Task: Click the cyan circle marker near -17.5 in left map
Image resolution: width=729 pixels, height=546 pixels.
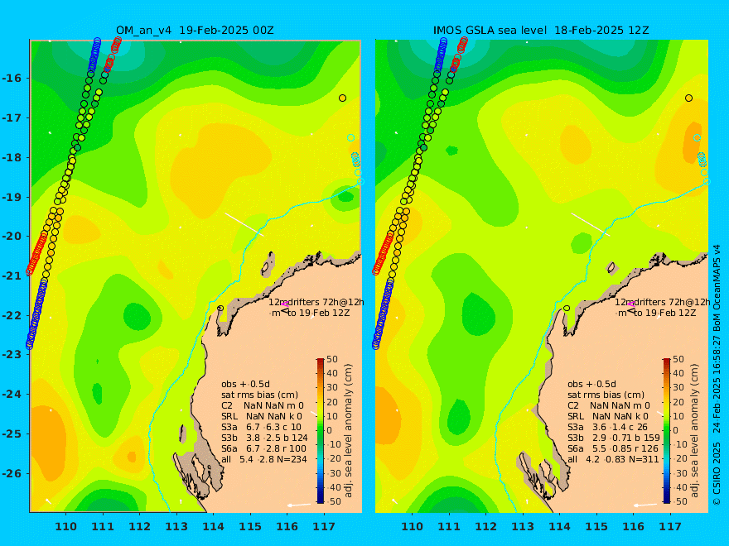Action: coord(351,138)
